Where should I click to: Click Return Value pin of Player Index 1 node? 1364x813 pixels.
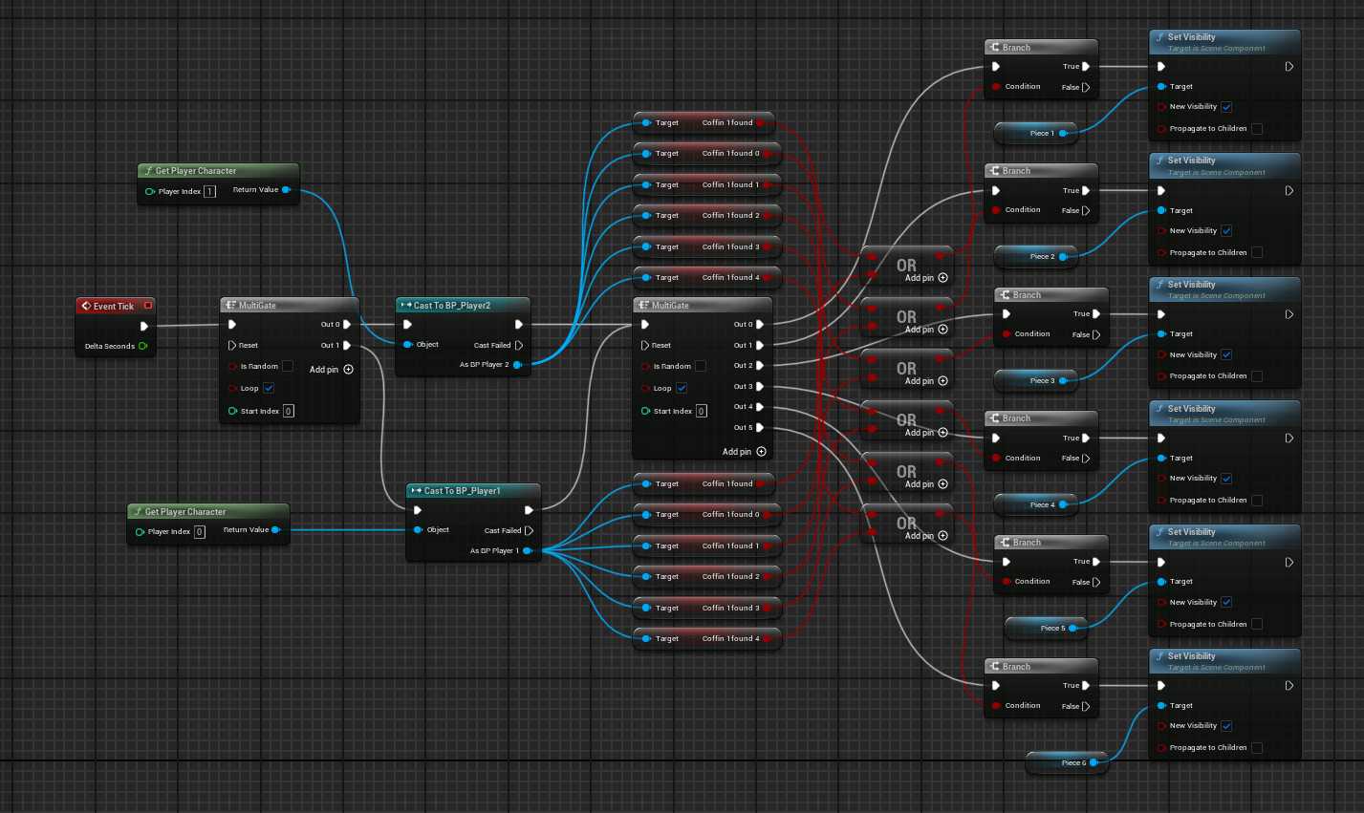point(286,189)
